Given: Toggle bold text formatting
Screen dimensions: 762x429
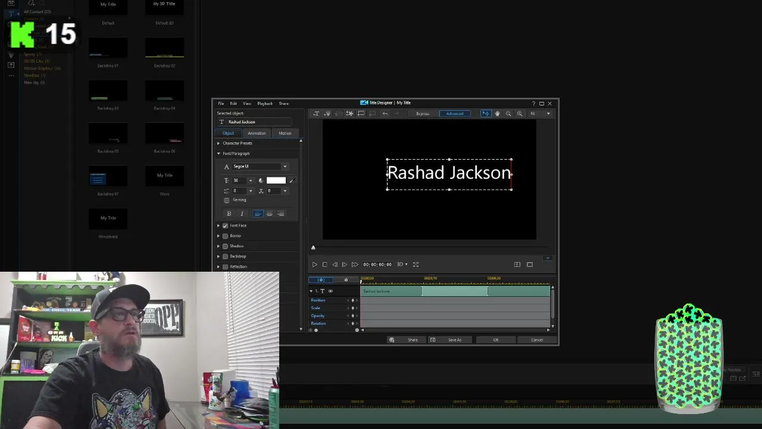Looking at the screenshot, I should [x=229, y=214].
